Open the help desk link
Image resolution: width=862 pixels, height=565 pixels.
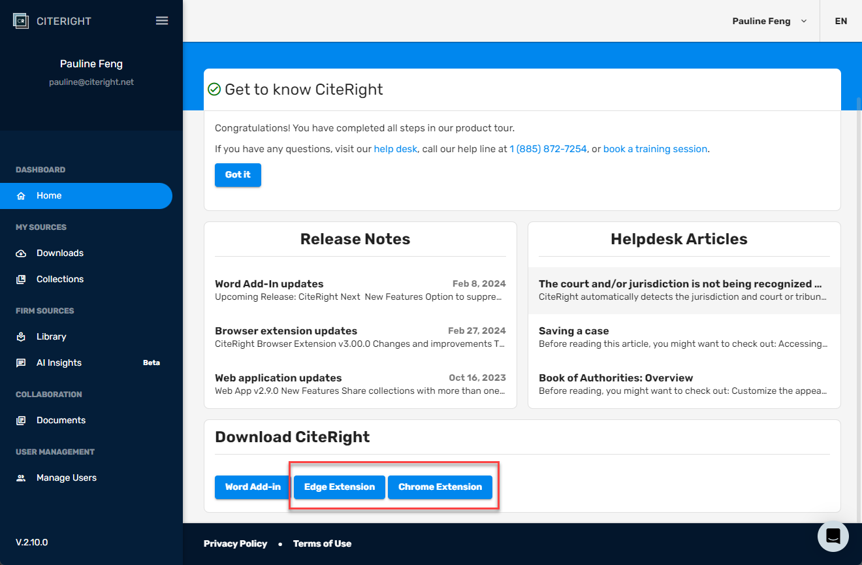tap(395, 149)
